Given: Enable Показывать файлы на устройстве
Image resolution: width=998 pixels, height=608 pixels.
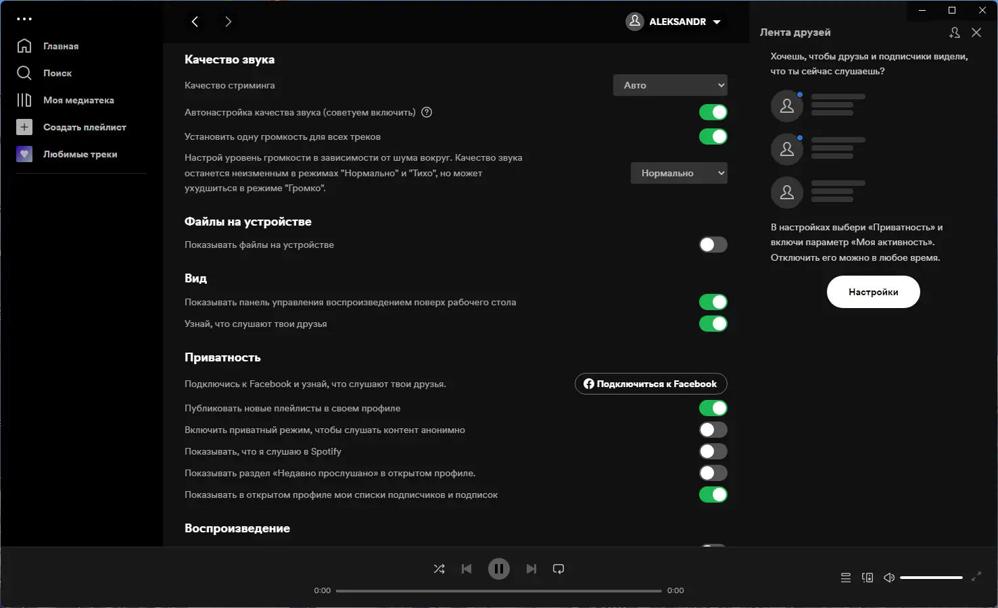Looking at the screenshot, I should [713, 245].
